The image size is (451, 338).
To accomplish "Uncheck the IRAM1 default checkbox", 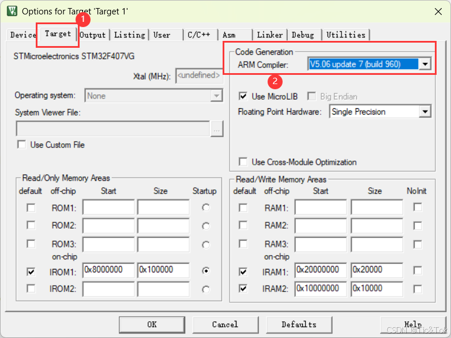I will [243, 271].
